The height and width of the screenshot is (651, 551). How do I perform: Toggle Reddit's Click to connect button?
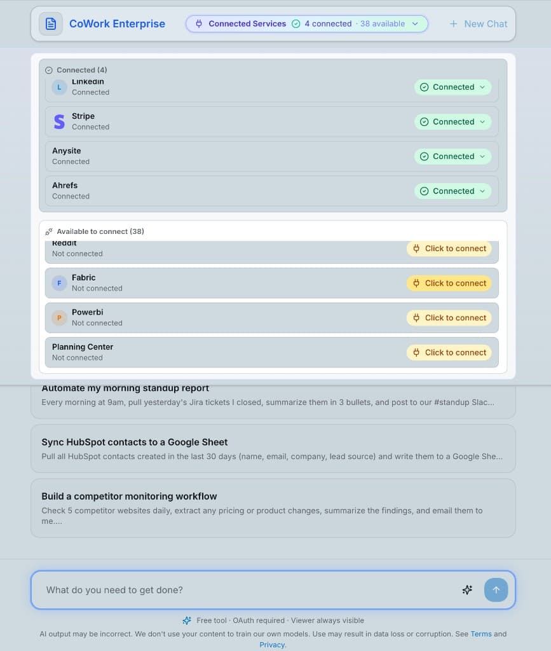(449, 249)
